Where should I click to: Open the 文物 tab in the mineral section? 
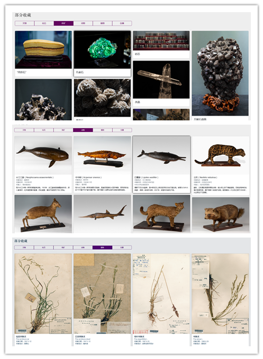click(25, 23)
